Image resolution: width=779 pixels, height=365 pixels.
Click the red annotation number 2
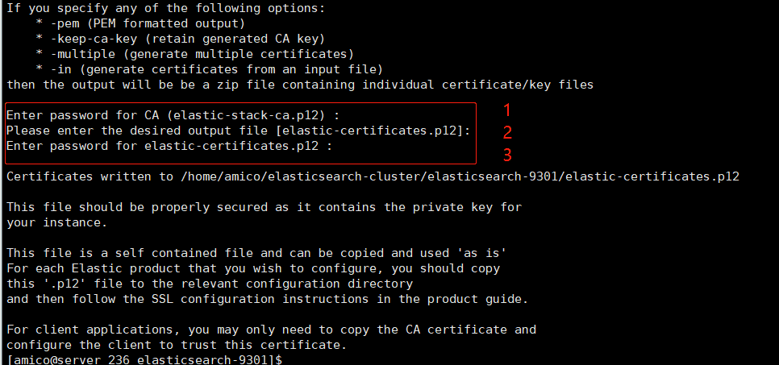(x=507, y=132)
